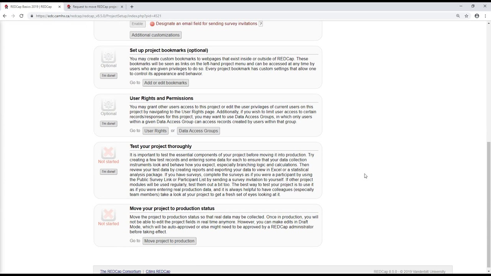Click the site padlock security icon
Image resolution: width=491 pixels, height=276 pixels.
(x=32, y=16)
